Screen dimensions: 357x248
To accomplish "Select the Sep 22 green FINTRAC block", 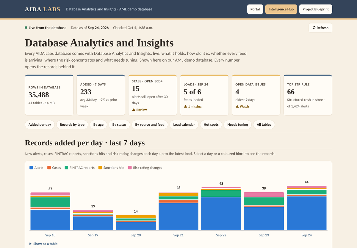I will tap(221, 194).
